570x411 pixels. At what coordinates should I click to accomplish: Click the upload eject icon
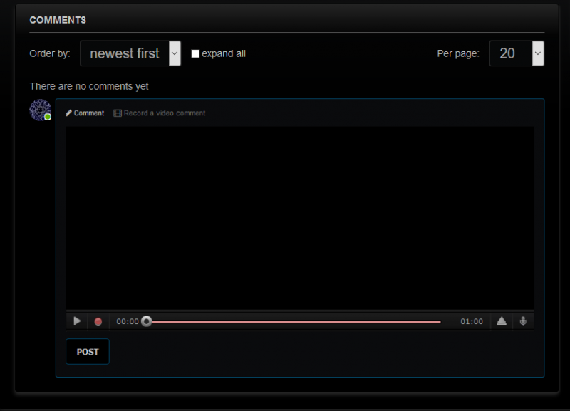[502, 321]
